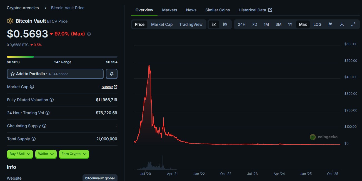Viewport: 362px width, 181px height.
Task: Click the $600.00 axis label
Action: tap(351, 44)
